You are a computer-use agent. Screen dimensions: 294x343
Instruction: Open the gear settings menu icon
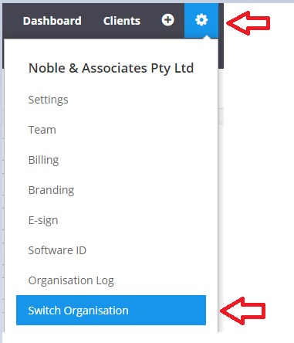click(201, 20)
